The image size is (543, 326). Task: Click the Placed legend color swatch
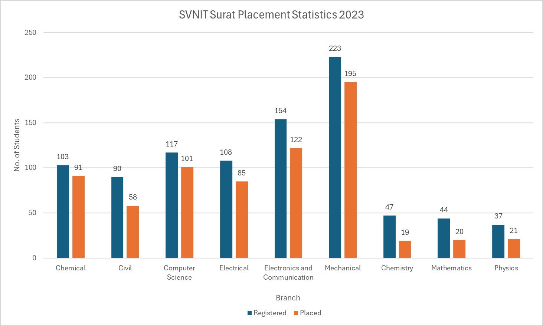[296, 313]
